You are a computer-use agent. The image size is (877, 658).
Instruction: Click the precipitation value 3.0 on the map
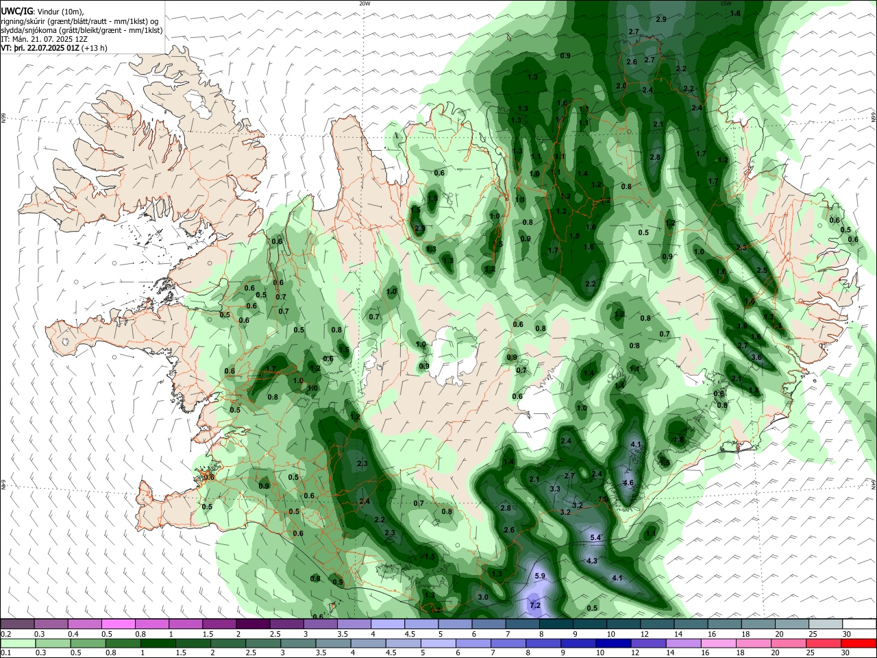pyautogui.click(x=483, y=597)
